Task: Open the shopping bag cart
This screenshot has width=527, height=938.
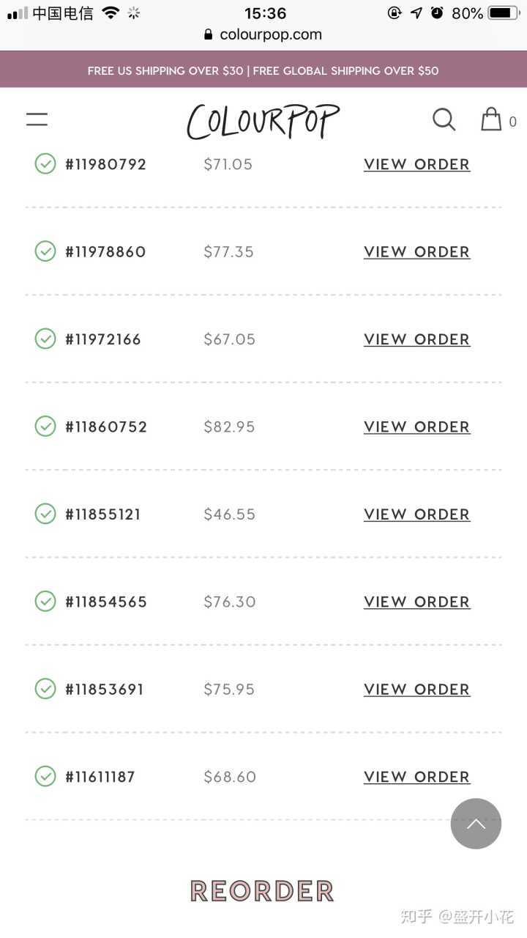Action: tap(491, 119)
